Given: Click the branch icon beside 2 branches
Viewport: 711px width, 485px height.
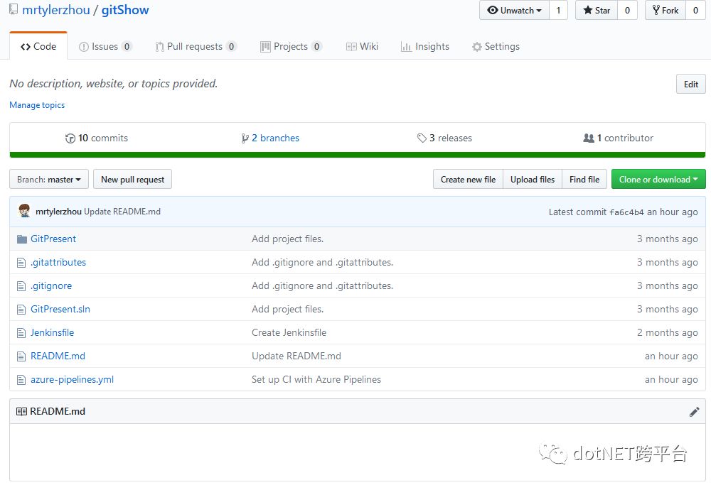Looking at the screenshot, I should (245, 138).
